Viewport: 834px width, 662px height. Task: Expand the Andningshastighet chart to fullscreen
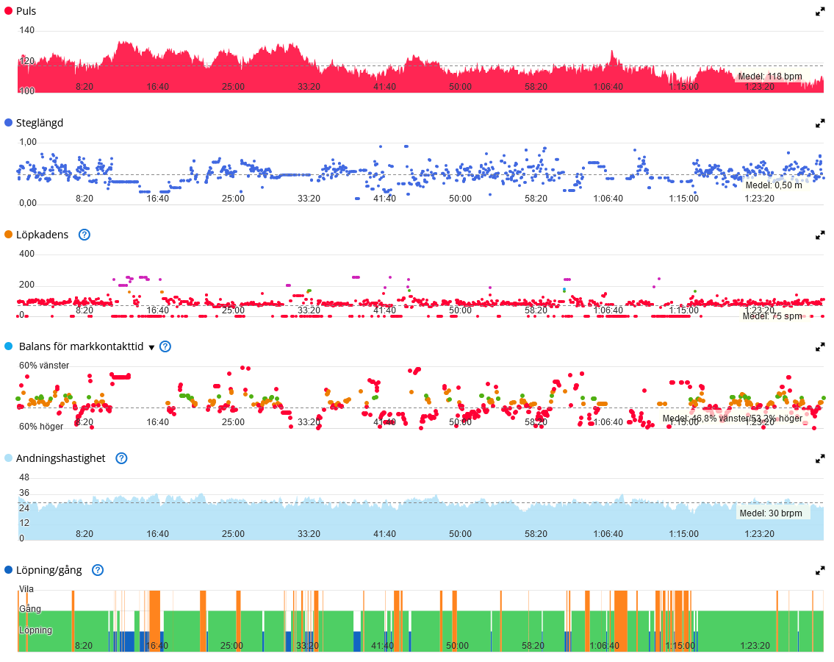point(819,459)
